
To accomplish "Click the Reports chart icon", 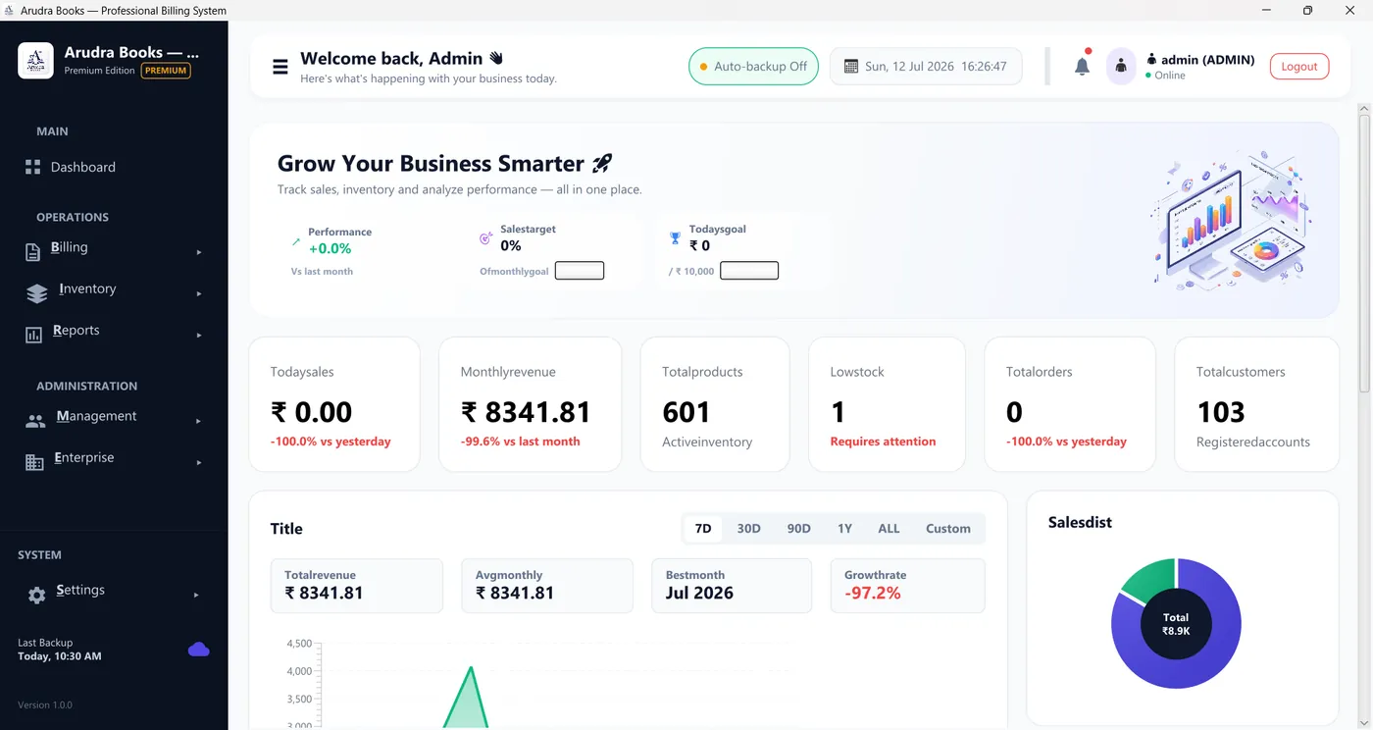I will 33,336.
